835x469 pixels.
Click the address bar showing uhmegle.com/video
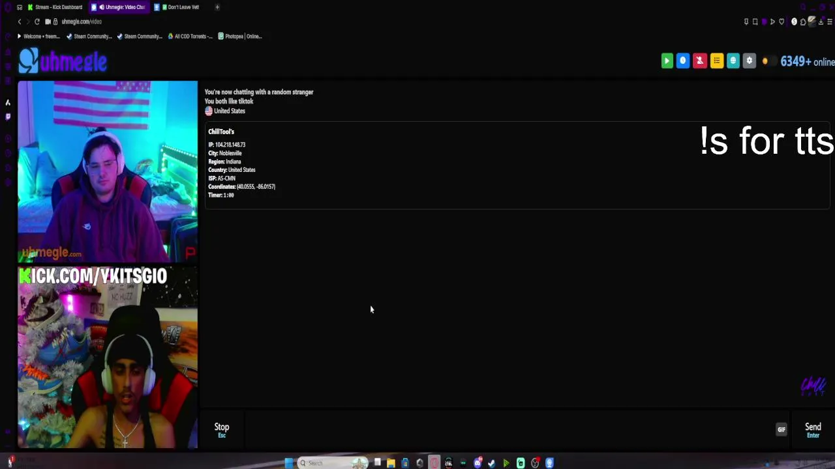pos(82,21)
